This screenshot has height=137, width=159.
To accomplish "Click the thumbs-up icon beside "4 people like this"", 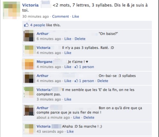I will point(26,25).
